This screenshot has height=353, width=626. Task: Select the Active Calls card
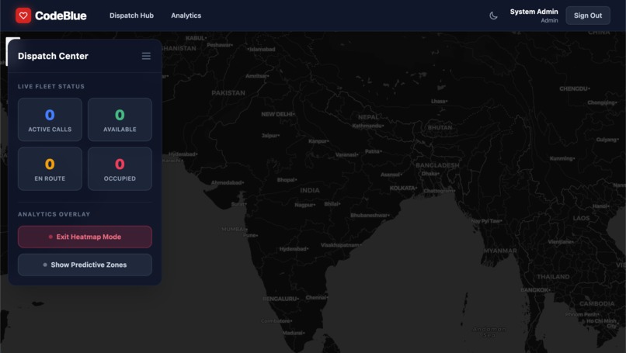[50, 119]
